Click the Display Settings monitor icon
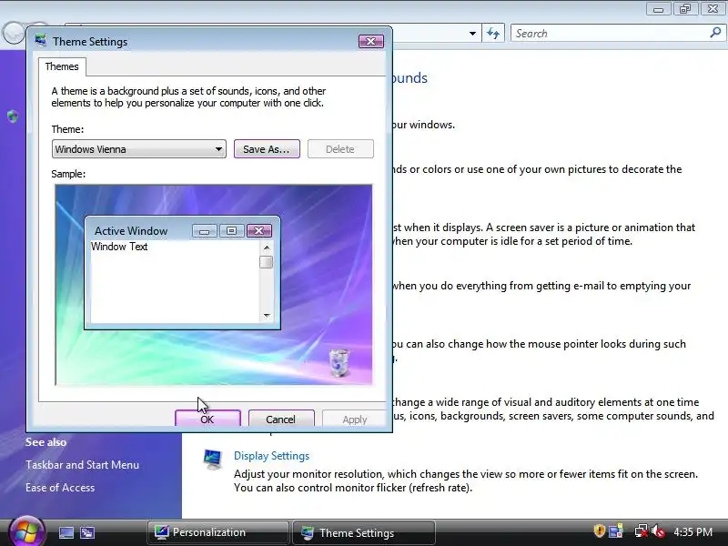The image size is (728, 546). 213,460
